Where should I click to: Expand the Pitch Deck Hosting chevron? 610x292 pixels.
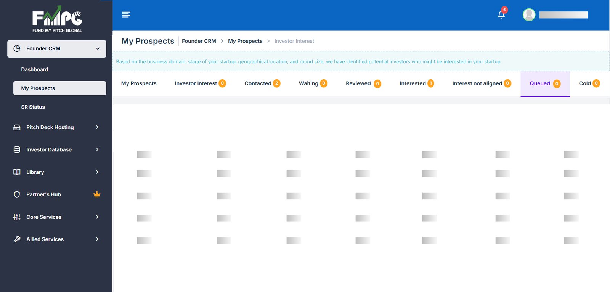pos(97,127)
